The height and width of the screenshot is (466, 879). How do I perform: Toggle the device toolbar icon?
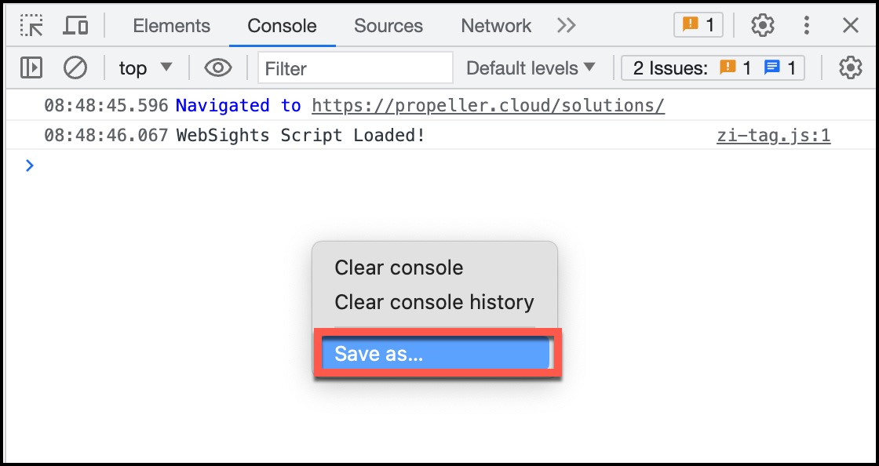coord(75,25)
